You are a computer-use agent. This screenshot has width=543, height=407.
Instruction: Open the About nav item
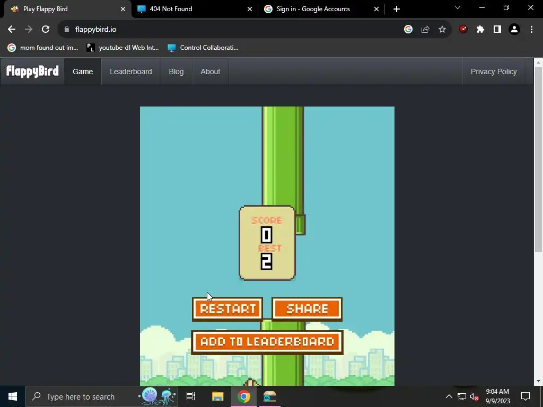(x=210, y=72)
